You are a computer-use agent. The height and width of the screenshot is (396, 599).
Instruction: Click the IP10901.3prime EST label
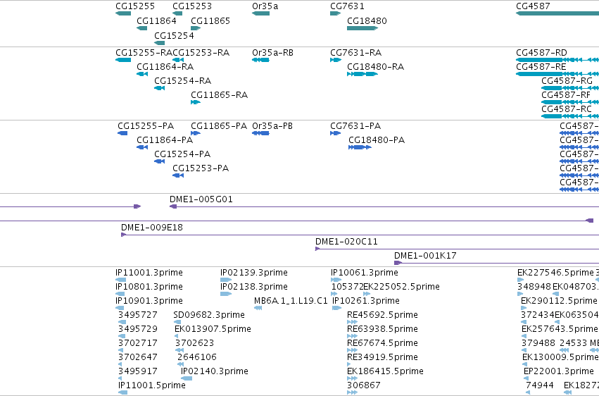(x=149, y=301)
